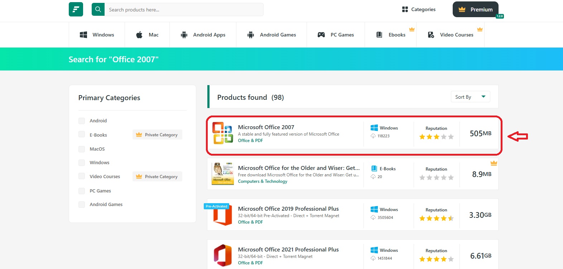Click crown icon above Ebooks menu item
Screen dimensions: 563x269
coord(412,29)
